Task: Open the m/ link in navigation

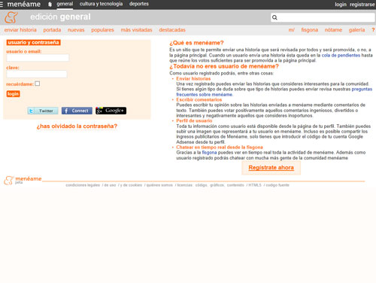Action: [x=291, y=30]
